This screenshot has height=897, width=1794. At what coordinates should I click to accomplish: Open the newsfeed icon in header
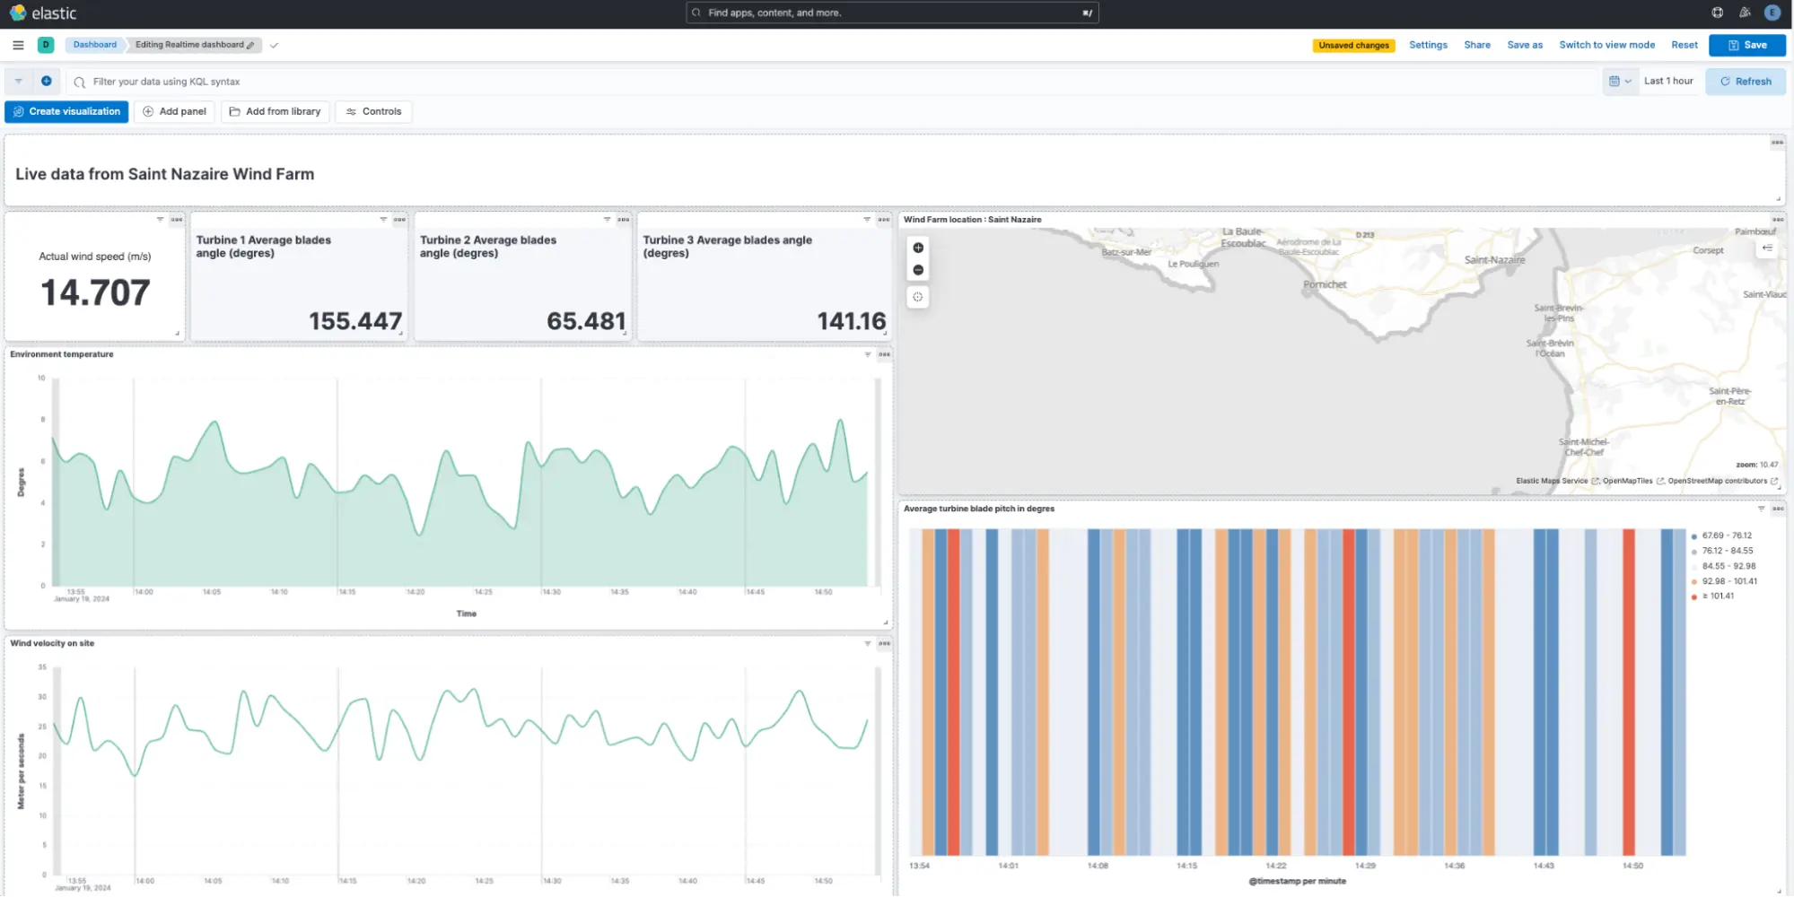pos(1744,13)
